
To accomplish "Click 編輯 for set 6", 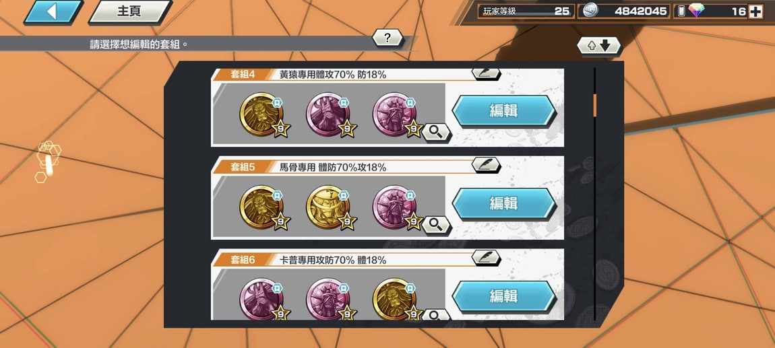I will click(503, 295).
